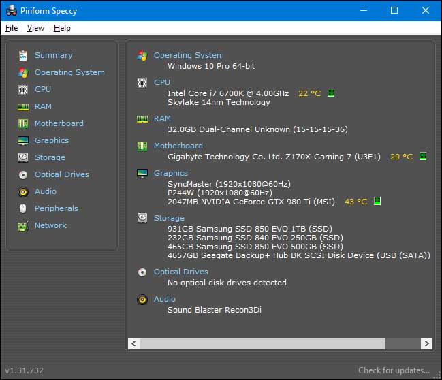Click the 43 °C GPU temperature value
442x380 pixels.
click(356, 202)
